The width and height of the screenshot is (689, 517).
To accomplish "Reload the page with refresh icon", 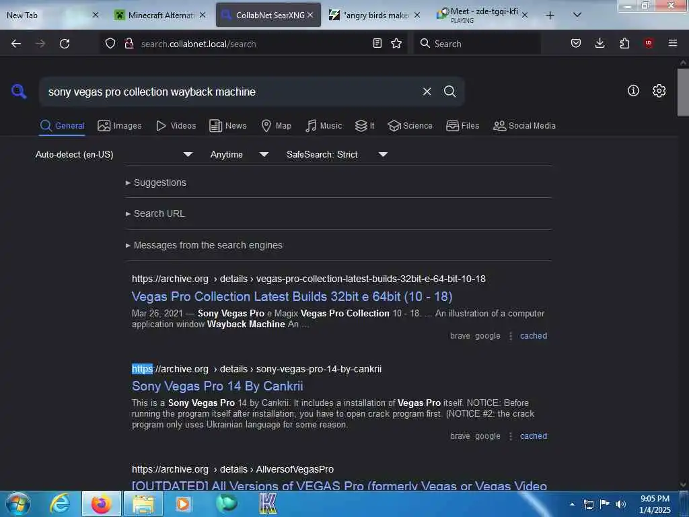I will point(65,44).
